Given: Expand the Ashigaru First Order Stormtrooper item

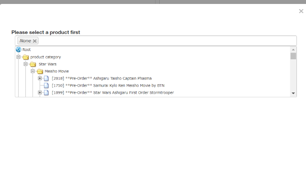Looking at the screenshot, I should click(40, 92).
